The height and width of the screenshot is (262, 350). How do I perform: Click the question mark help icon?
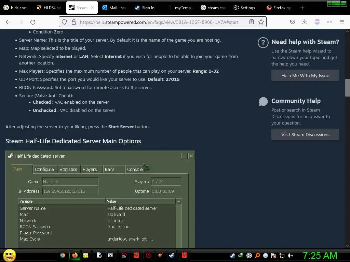click(263, 43)
